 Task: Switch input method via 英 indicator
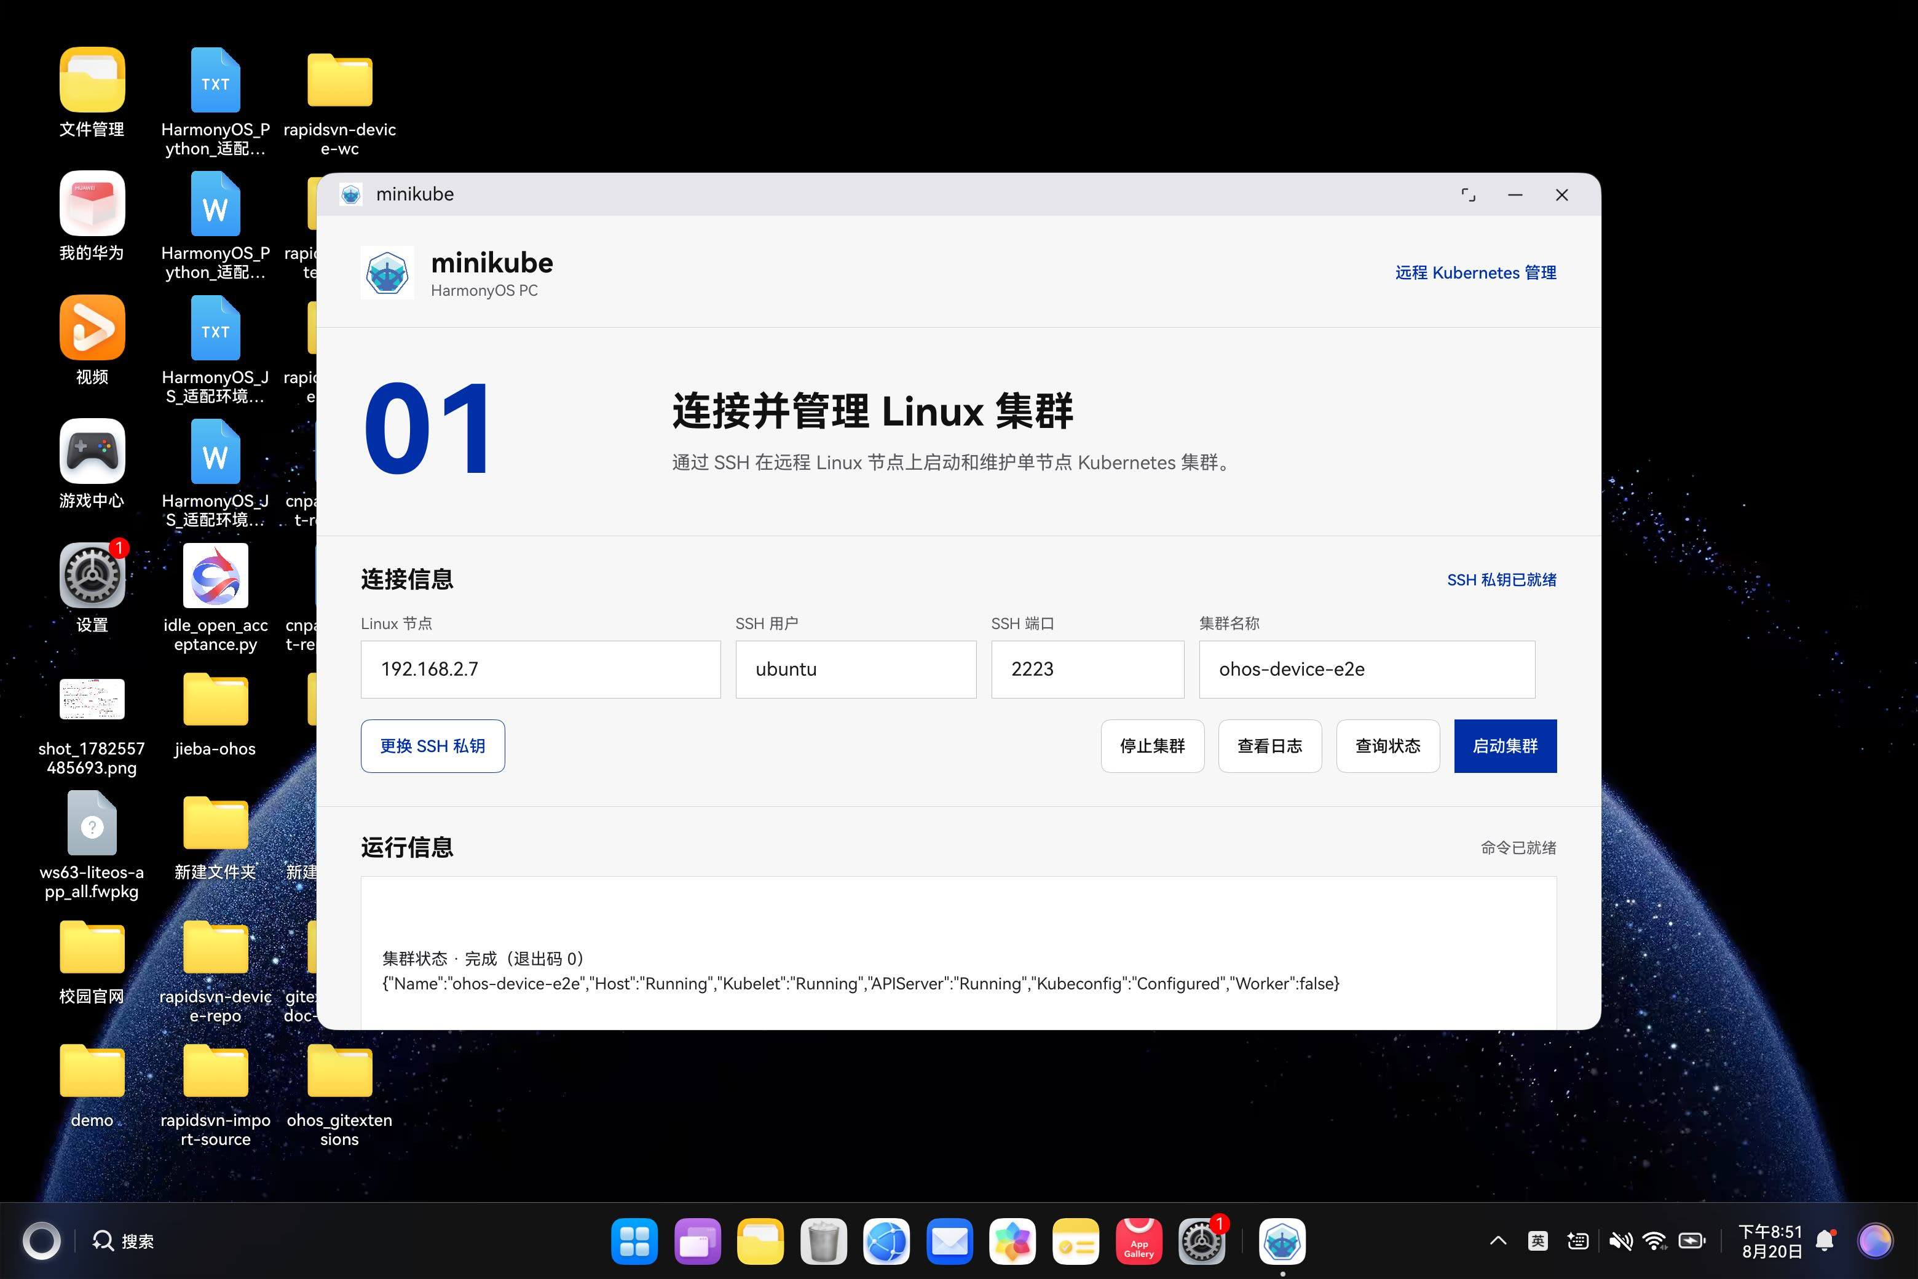1538,1241
